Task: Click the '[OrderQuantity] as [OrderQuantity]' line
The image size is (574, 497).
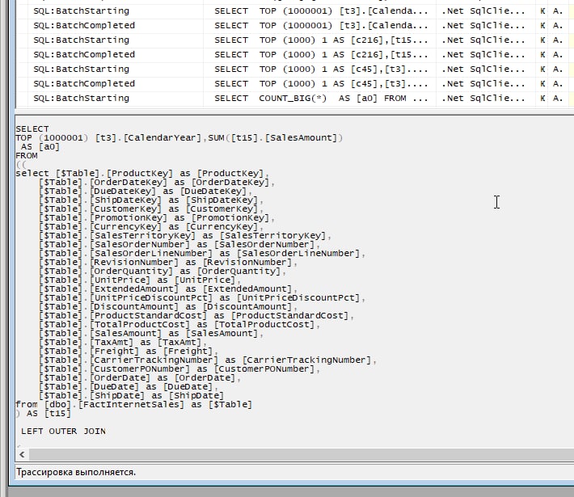Action: coord(162,272)
